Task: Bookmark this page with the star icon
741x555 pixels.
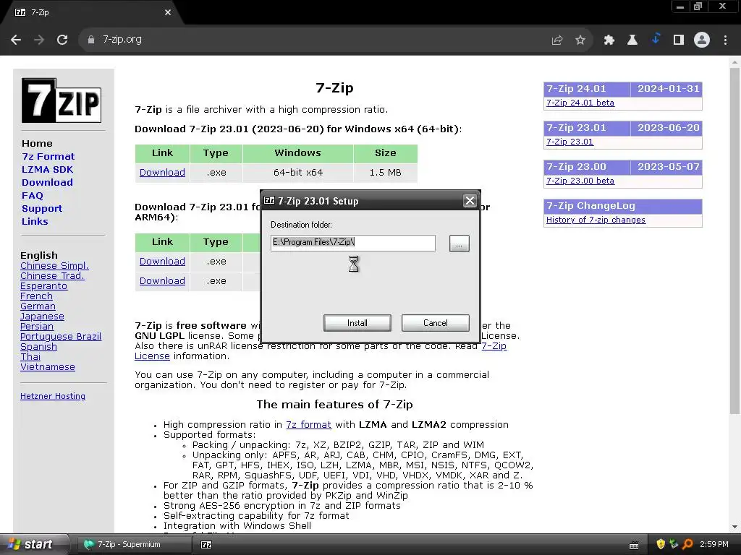Action: (580, 40)
